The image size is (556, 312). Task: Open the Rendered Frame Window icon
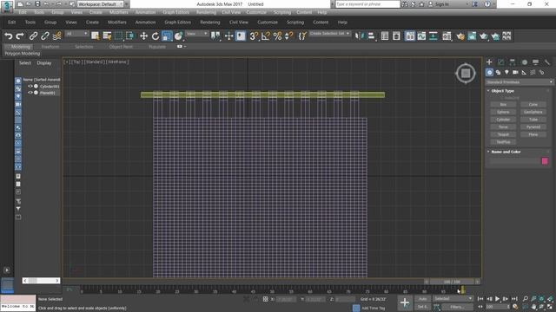(x=472, y=36)
